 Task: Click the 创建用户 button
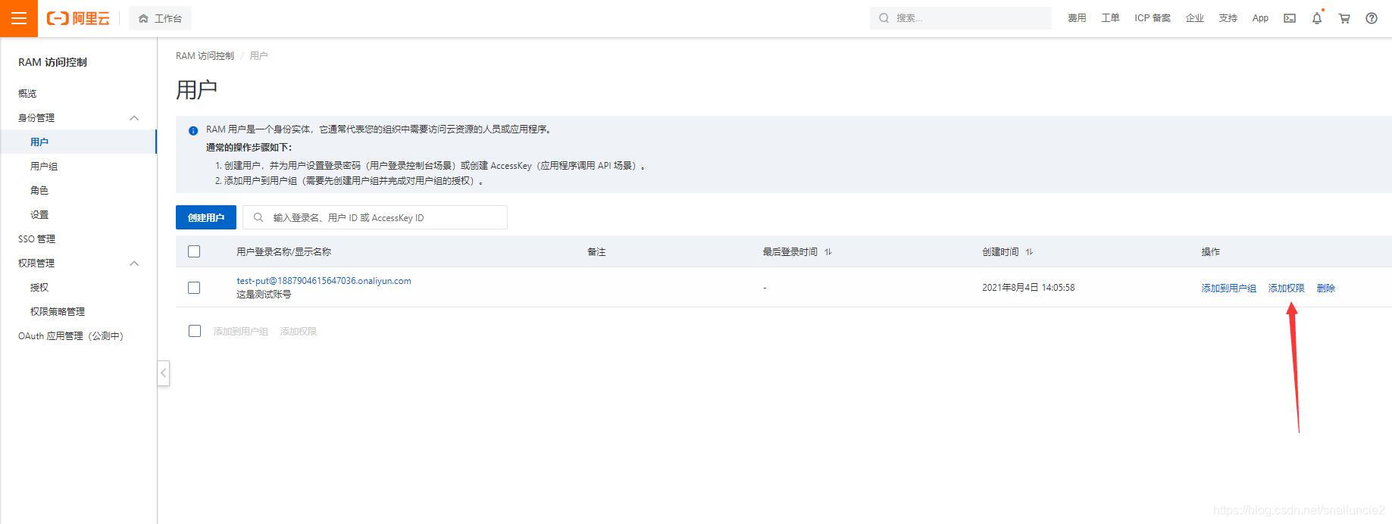pyautogui.click(x=206, y=217)
